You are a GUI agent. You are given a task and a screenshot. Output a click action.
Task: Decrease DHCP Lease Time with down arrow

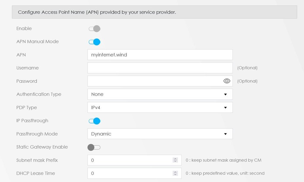point(175,175)
